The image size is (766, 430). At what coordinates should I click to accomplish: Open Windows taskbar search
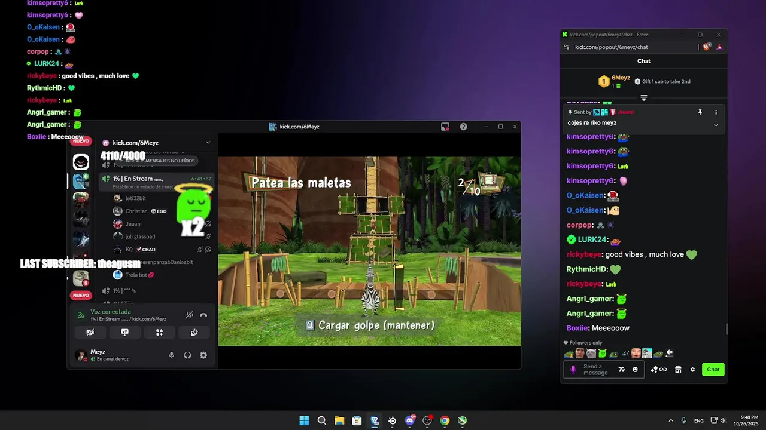point(322,420)
